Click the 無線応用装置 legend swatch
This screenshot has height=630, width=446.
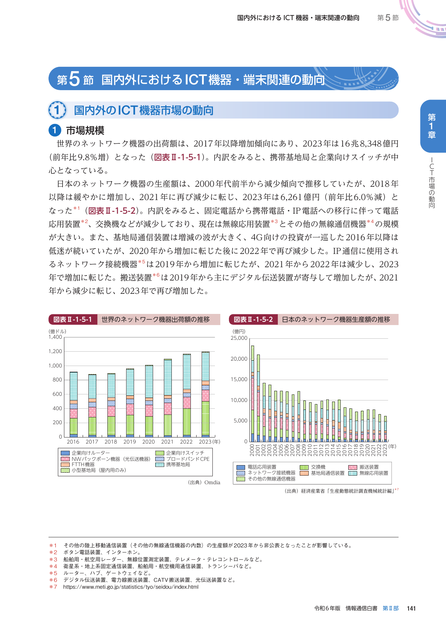[353, 473]
